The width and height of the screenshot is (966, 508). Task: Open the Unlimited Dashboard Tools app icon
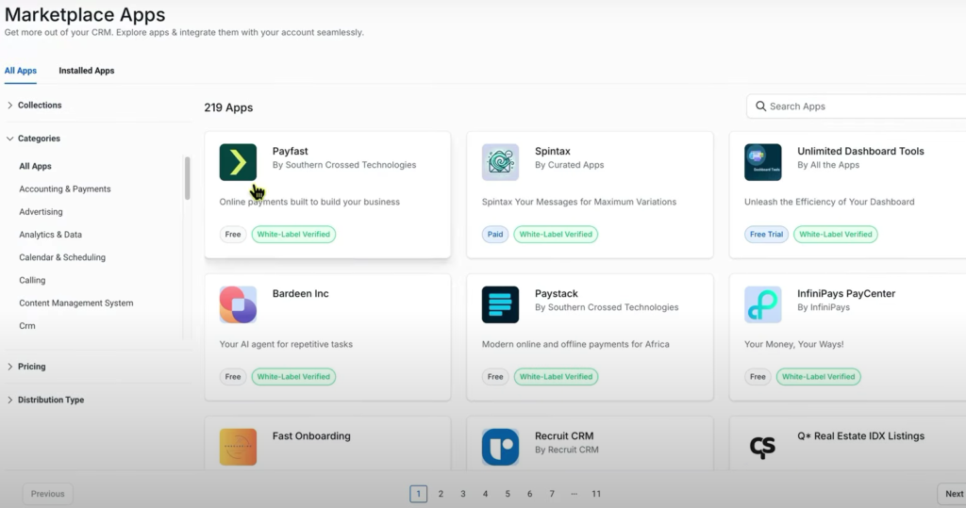pos(762,162)
